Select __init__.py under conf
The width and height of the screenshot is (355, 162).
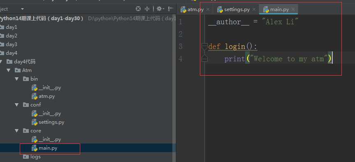pos(50,113)
